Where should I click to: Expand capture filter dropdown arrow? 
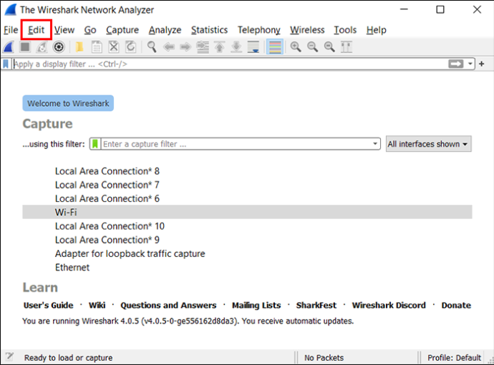click(x=375, y=144)
